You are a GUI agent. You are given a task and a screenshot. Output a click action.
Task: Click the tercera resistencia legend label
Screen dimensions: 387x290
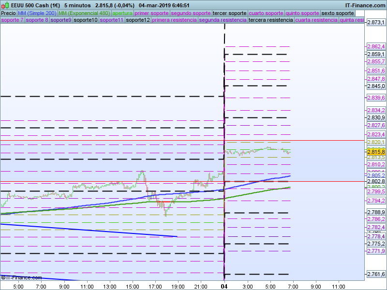click(270, 20)
